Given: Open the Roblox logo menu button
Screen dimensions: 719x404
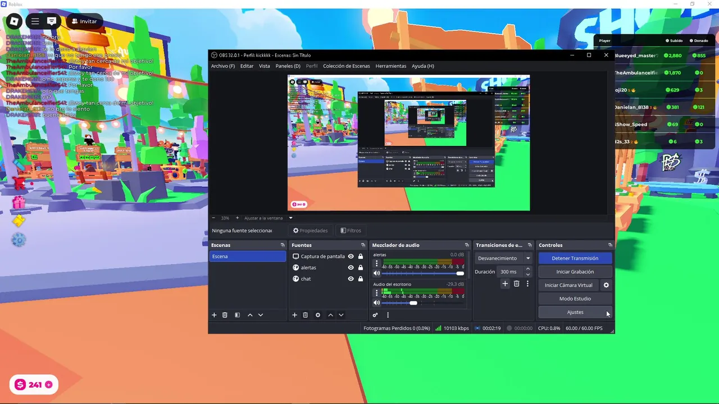Looking at the screenshot, I should 14,21.
